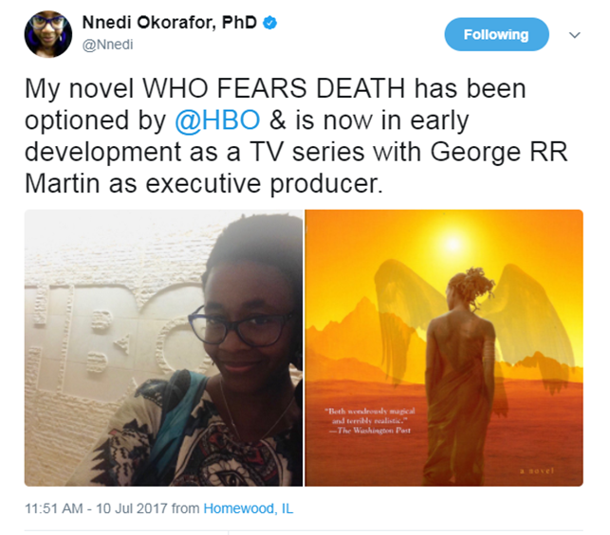Open the @HBO mention link

click(217, 120)
